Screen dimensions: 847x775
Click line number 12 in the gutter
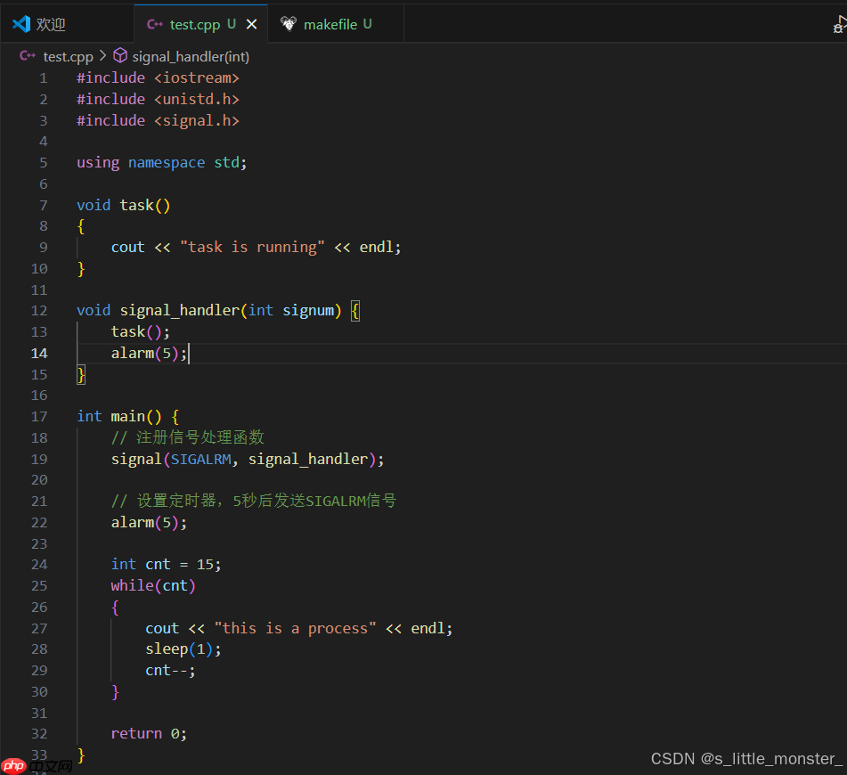(x=39, y=311)
